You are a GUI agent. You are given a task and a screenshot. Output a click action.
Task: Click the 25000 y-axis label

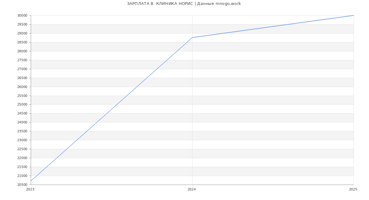click(x=22, y=105)
